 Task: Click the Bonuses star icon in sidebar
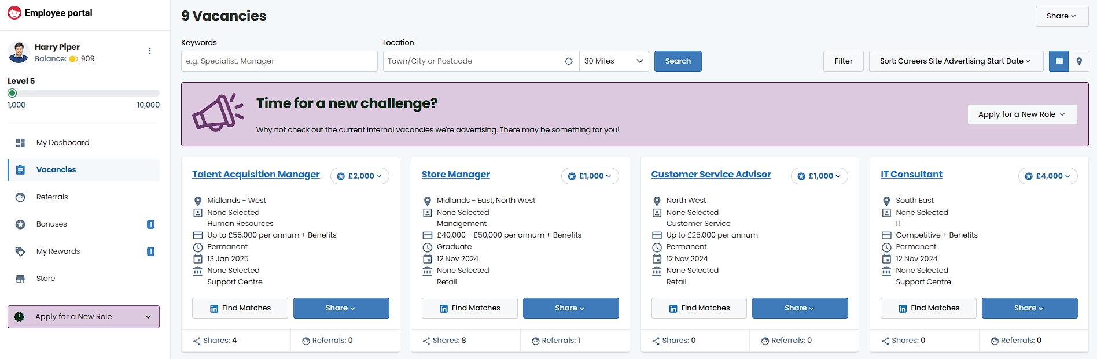point(20,224)
